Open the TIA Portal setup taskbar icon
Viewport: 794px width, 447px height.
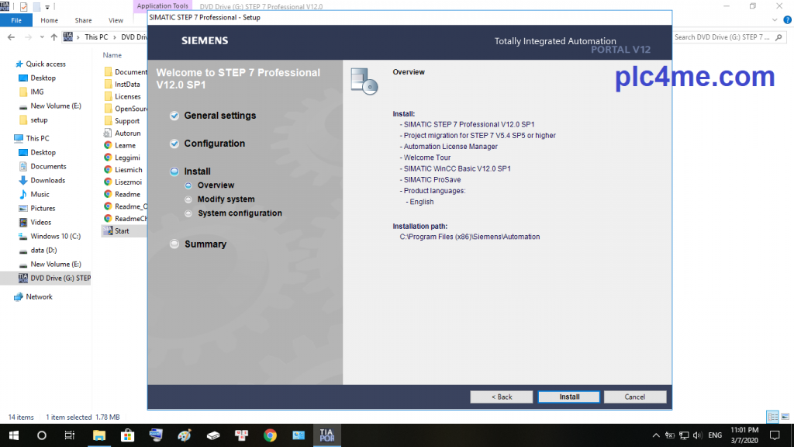tap(326, 435)
